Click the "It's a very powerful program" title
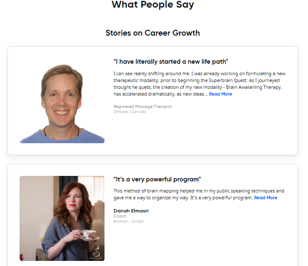Image resolution: width=308 pixels, height=266 pixels. 157,179
